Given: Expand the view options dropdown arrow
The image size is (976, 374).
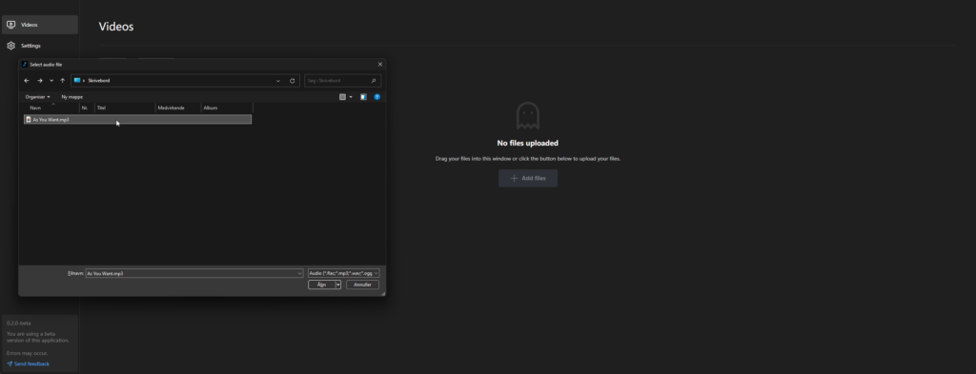Looking at the screenshot, I should point(351,97).
